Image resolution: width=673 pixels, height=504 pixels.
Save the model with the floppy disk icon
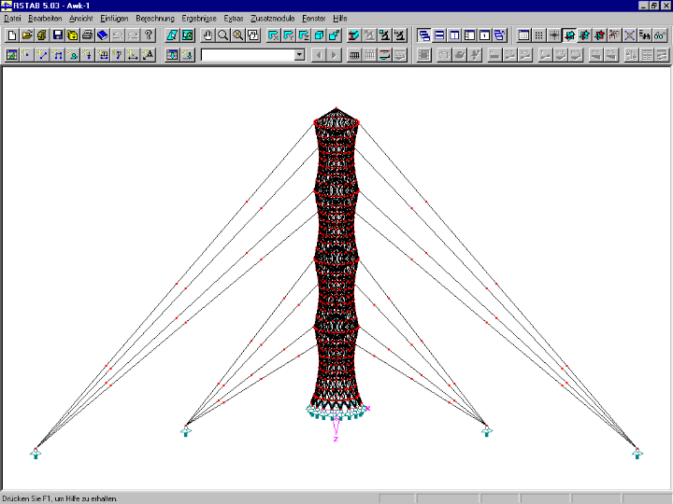tap(57, 35)
